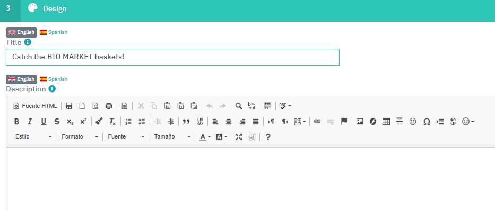Click the link insertion icon

pyautogui.click(x=317, y=122)
